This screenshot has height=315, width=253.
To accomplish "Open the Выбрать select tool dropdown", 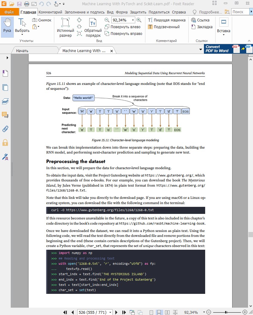I will click(x=22, y=35).
